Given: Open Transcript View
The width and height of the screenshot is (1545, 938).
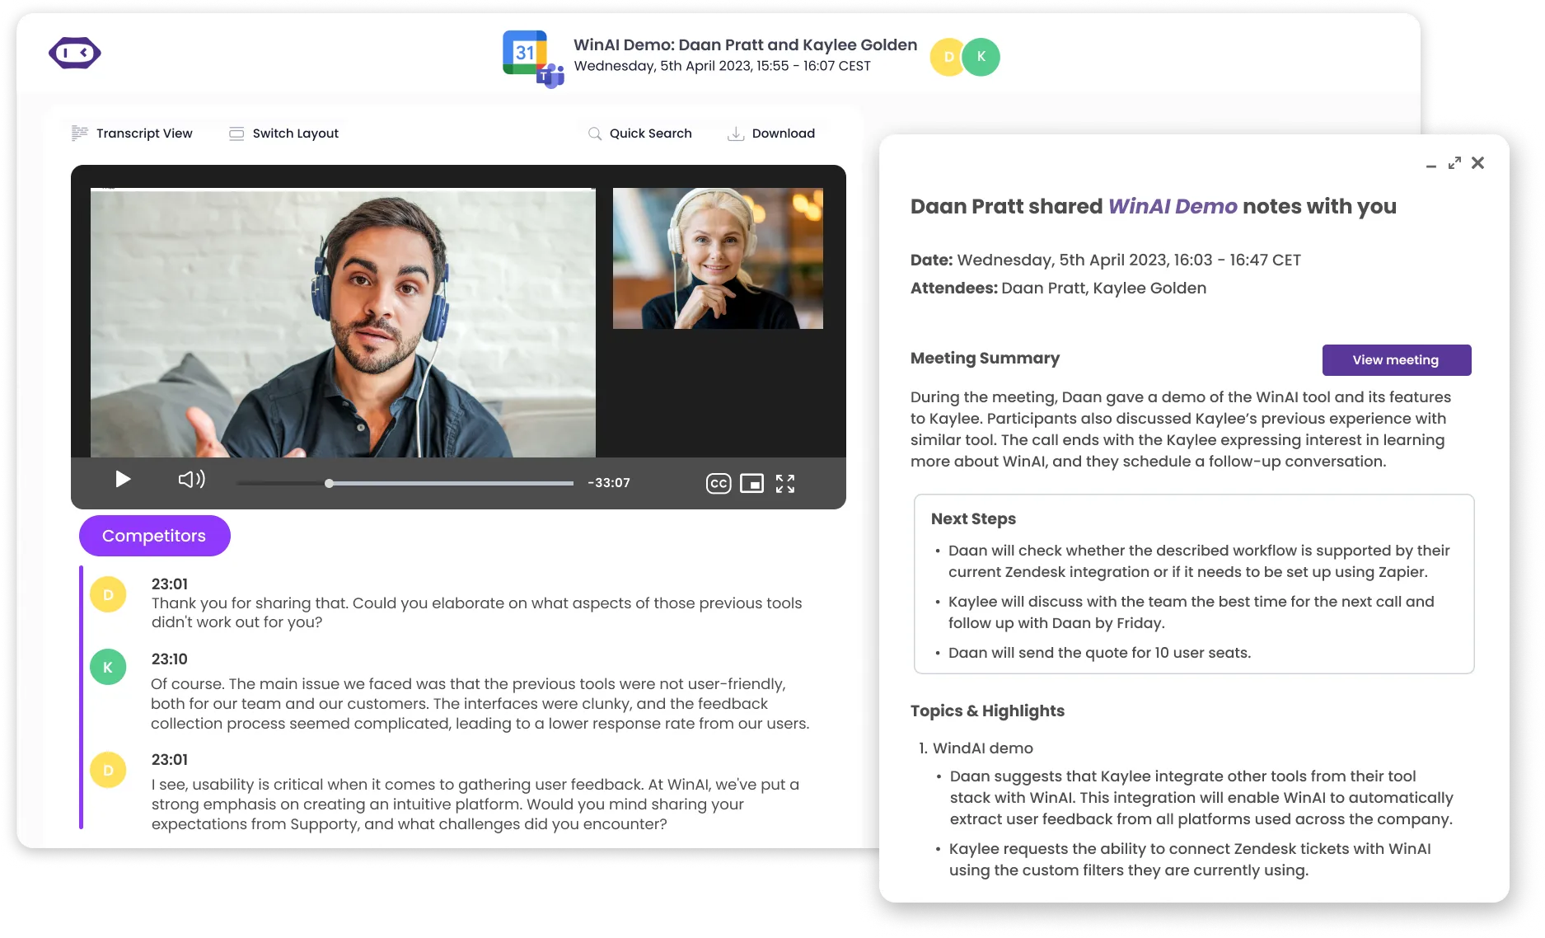Looking at the screenshot, I should point(132,134).
